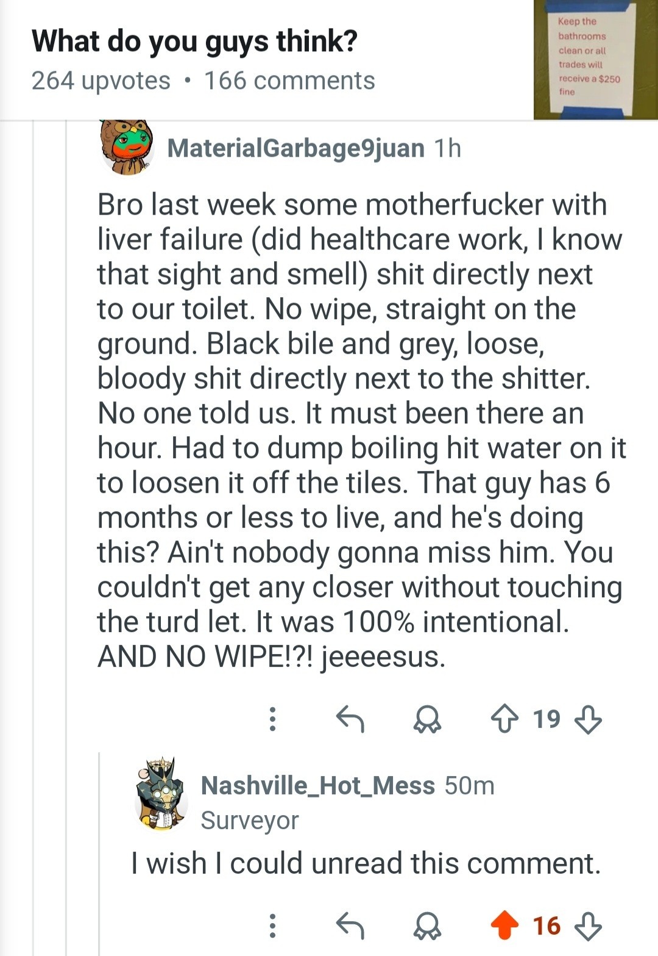Open MaterialGarbage9juan's profile avatar
The width and height of the screenshot is (658, 956).
[x=126, y=148]
